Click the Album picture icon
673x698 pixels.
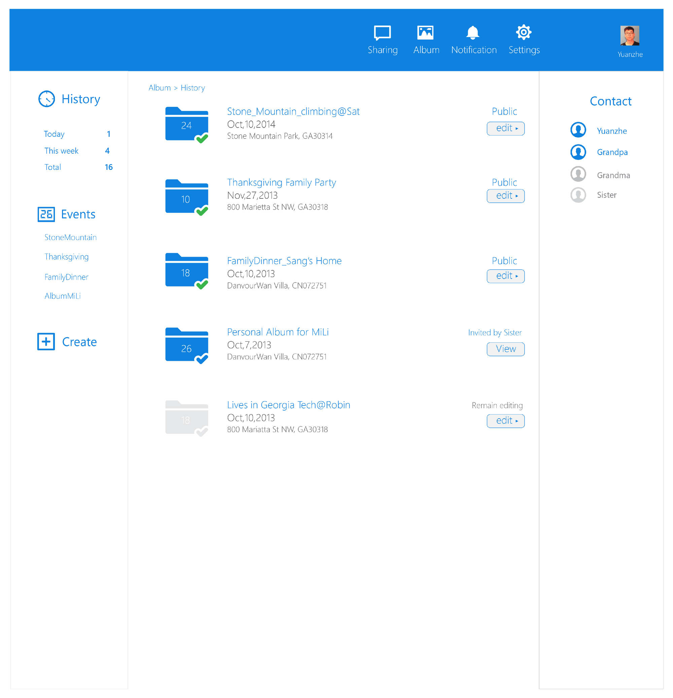coord(425,33)
